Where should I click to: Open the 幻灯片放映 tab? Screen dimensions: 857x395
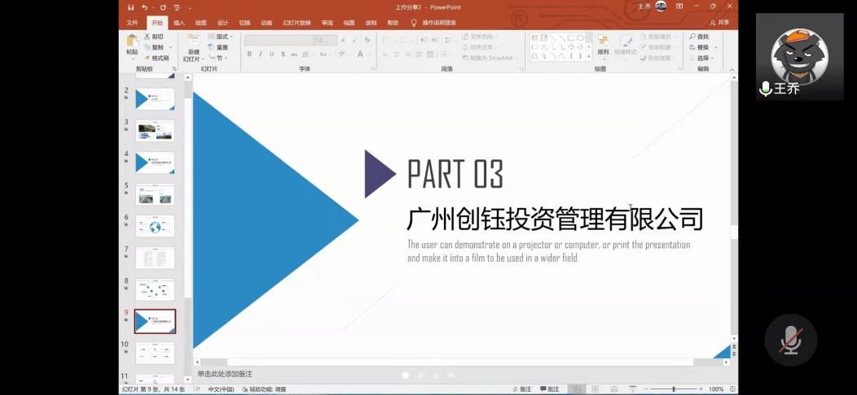pyautogui.click(x=297, y=23)
